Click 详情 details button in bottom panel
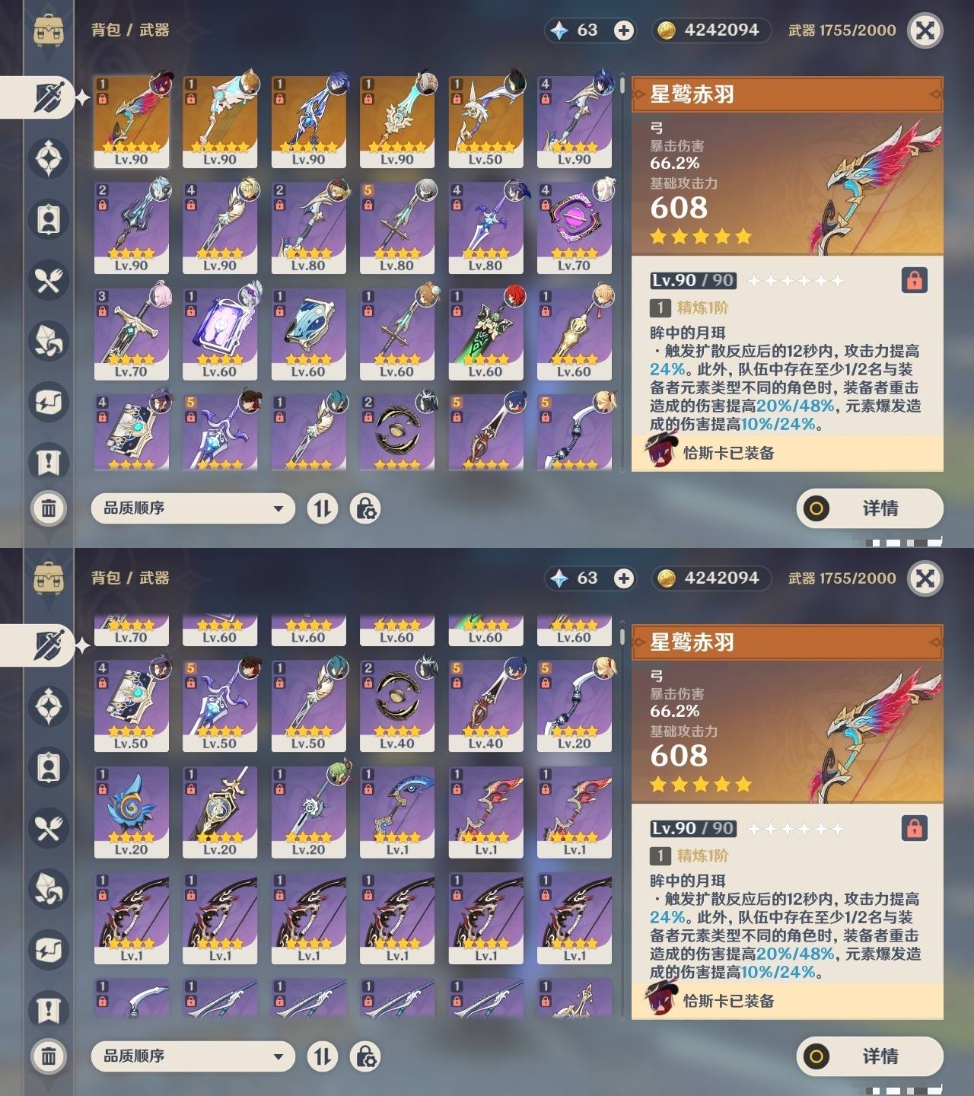 pos(870,1056)
